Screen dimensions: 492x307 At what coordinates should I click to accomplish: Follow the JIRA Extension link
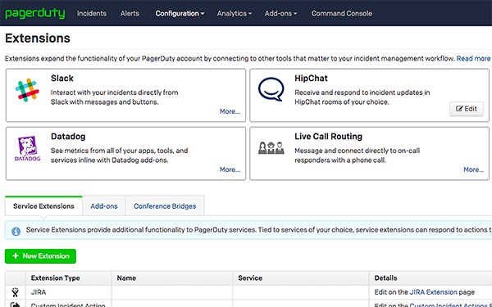point(433,292)
